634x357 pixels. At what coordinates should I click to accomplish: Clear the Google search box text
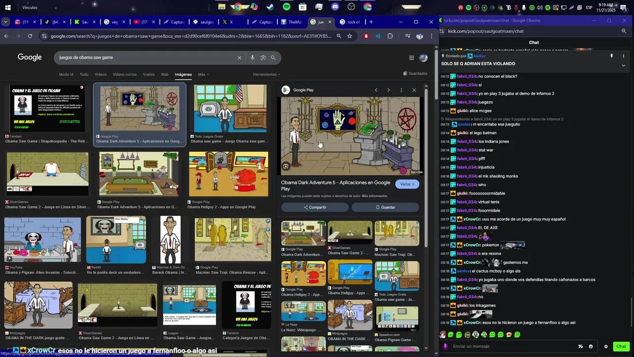239,58
